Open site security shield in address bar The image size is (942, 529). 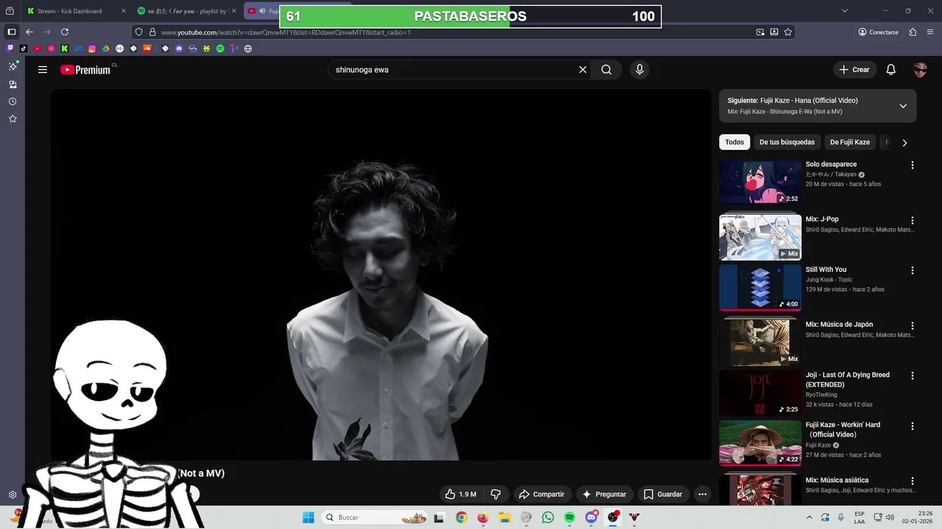pyautogui.click(x=139, y=32)
